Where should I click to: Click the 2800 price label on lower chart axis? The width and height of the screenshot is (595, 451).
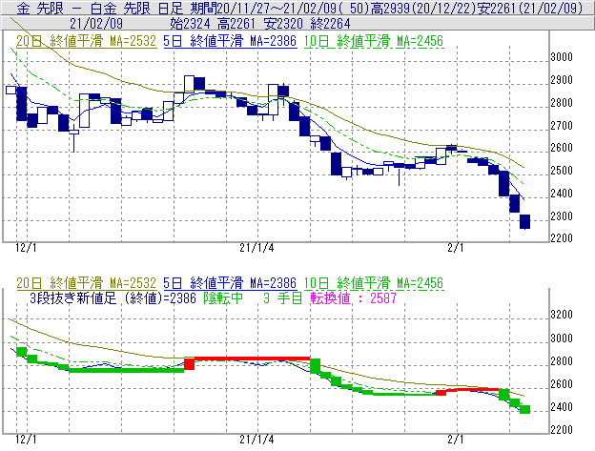pyautogui.click(x=562, y=361)
